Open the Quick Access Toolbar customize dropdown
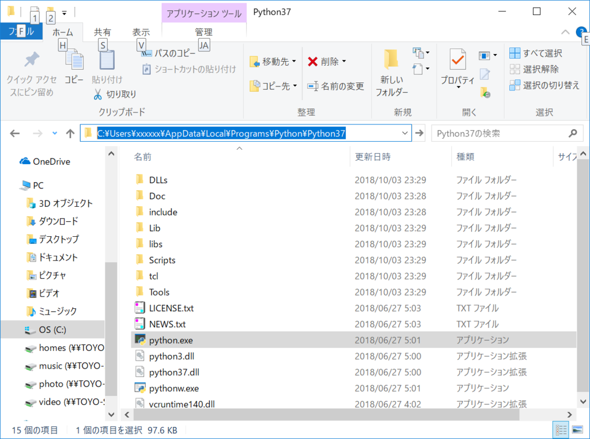 [65, 12]
